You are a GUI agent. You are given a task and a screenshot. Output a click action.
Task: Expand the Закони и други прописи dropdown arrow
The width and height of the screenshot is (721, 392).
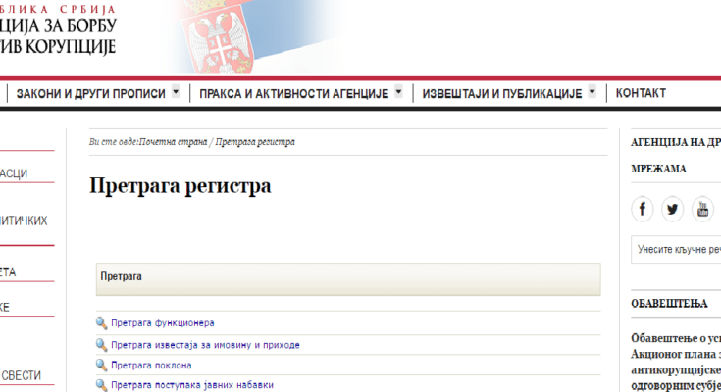point(176,92)
